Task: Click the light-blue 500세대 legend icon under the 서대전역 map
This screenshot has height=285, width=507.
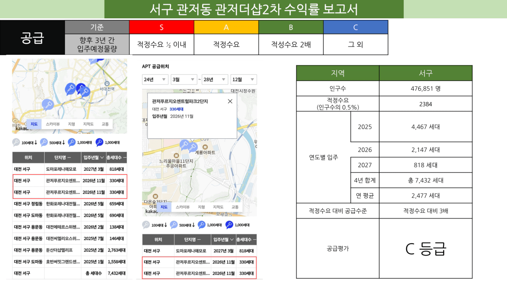Action: 44,142
